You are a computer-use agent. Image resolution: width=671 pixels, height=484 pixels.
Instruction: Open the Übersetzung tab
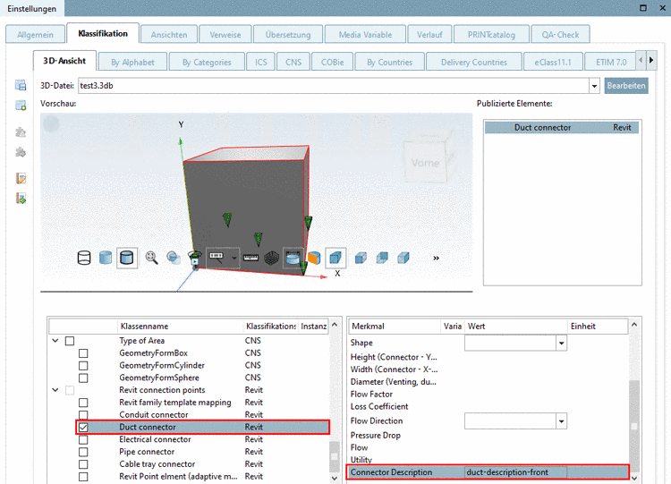(x=288, y=34)
